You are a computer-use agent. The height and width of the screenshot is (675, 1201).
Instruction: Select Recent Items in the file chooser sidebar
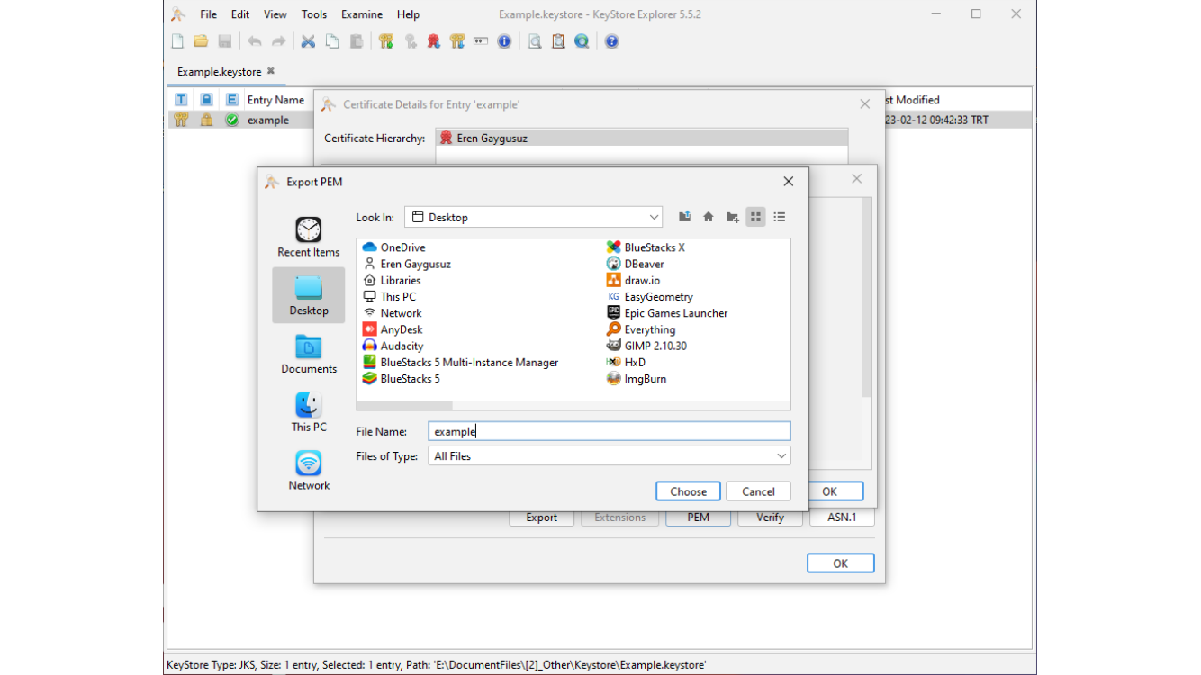pyautogui.click(x=309, y=238)
